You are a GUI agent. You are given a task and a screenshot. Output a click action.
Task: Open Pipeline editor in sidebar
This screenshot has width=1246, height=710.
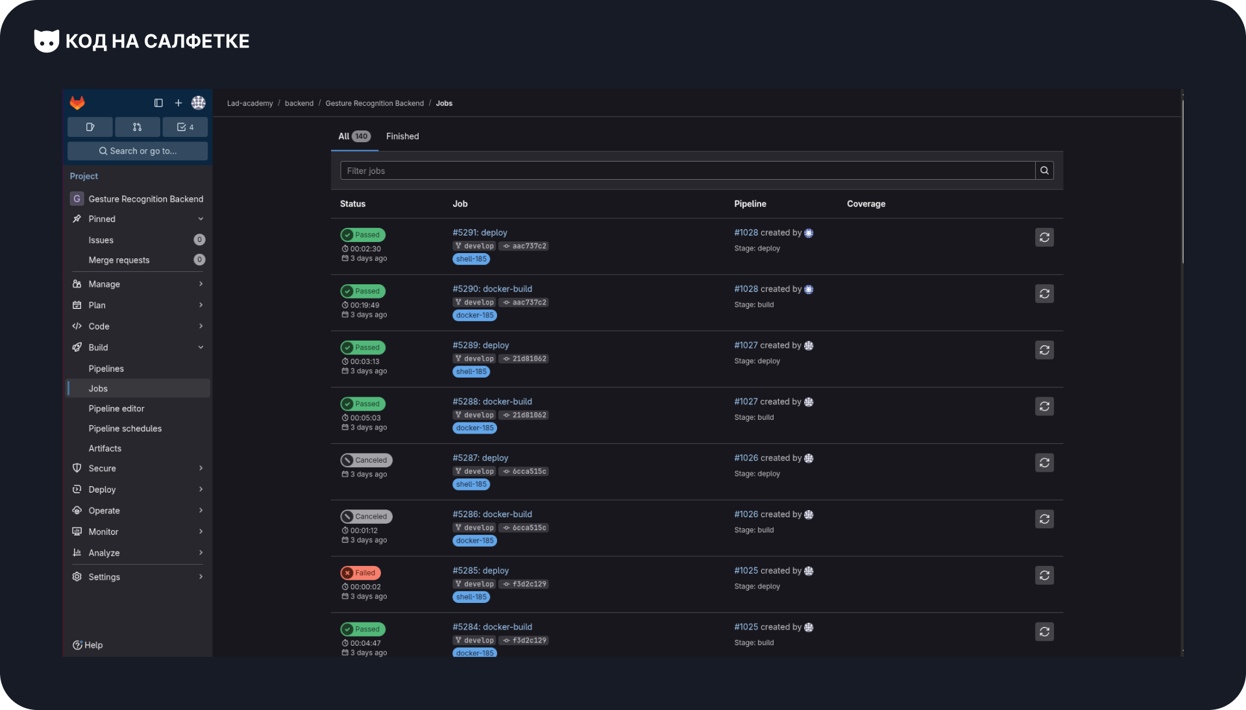pos(116,409)
